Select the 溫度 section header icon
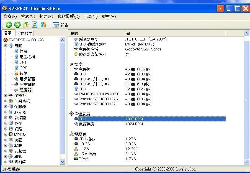 [x=71, y=64]
